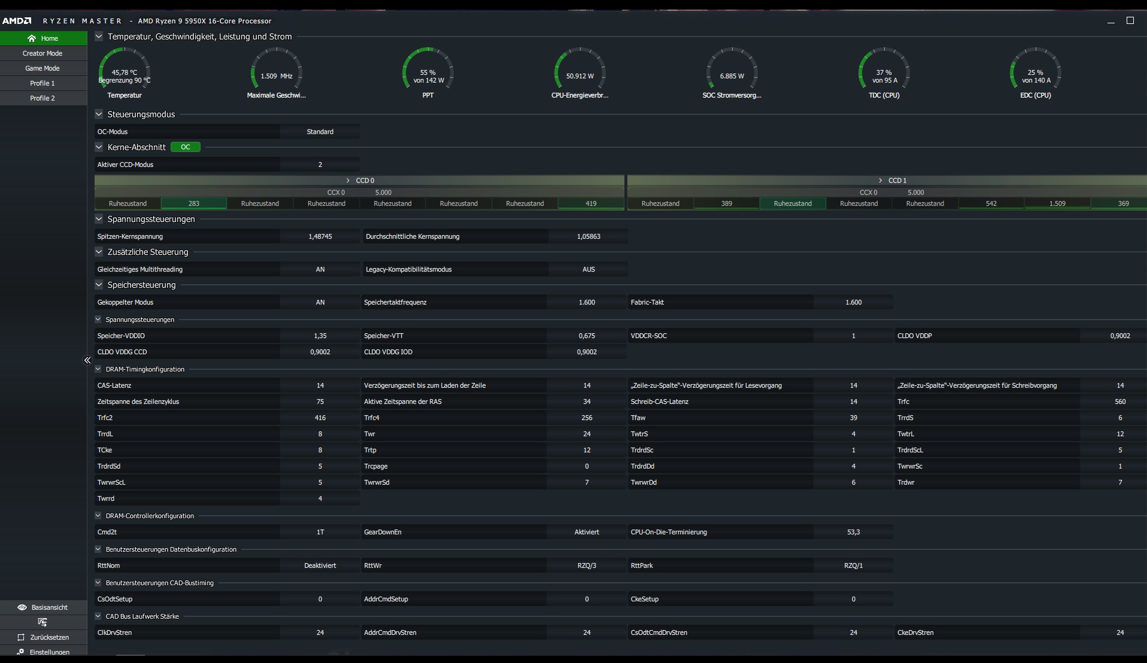Viewport: 1147px width, 663px height.
Task: Switch to Creator Mode
Action: (x=43, y=53)
